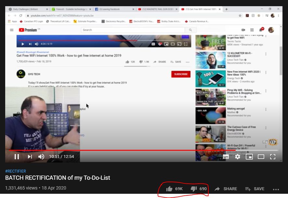Click the red SUBSCRIBE button

point(181,74)
